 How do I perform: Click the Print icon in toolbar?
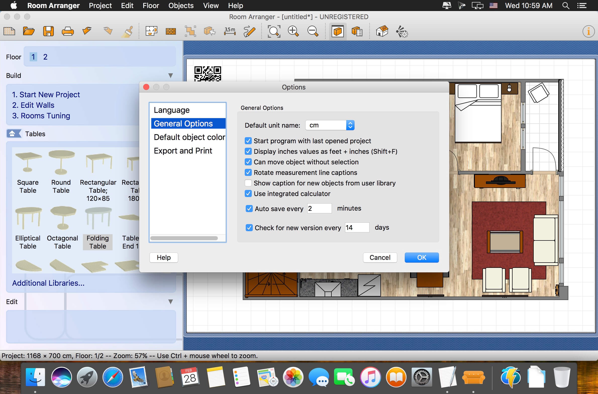coord(68,31)
